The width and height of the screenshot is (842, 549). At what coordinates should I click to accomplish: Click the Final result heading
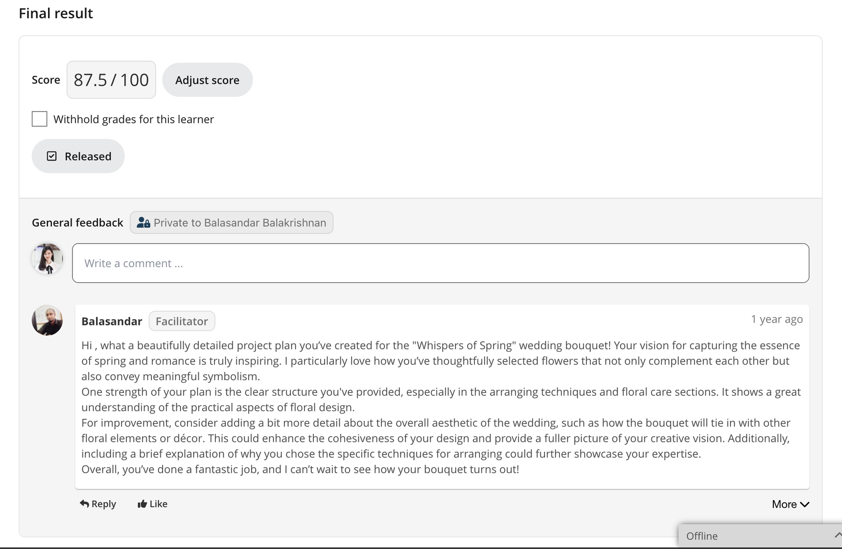point(56,13)
